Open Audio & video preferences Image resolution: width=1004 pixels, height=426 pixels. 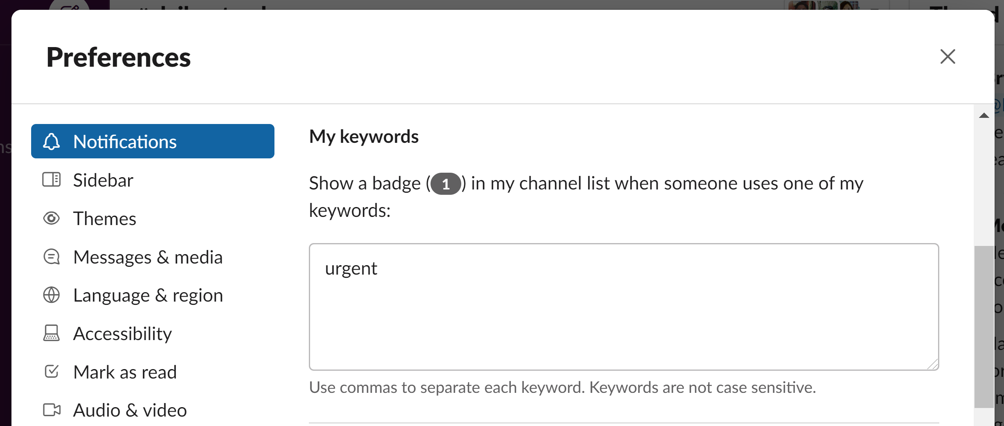click(130, 410)
